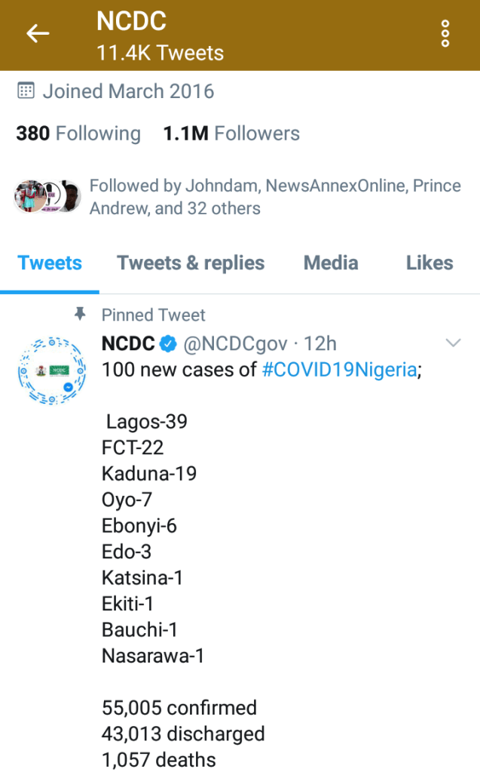480x772 pixels.
Task: Tap the NCDC title in the header
Action: pyautogui.click(x=131, y=21)
